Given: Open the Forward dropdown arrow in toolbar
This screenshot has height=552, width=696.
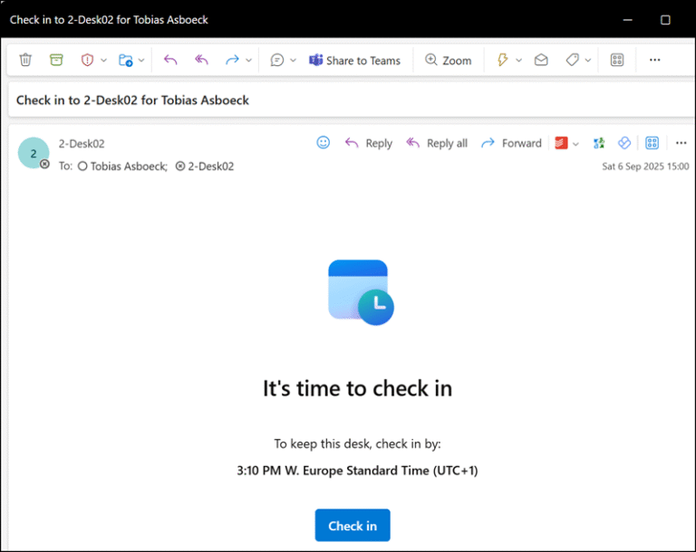Looking at the screenshot, I should pyautogui.click(x=248, y=61).
